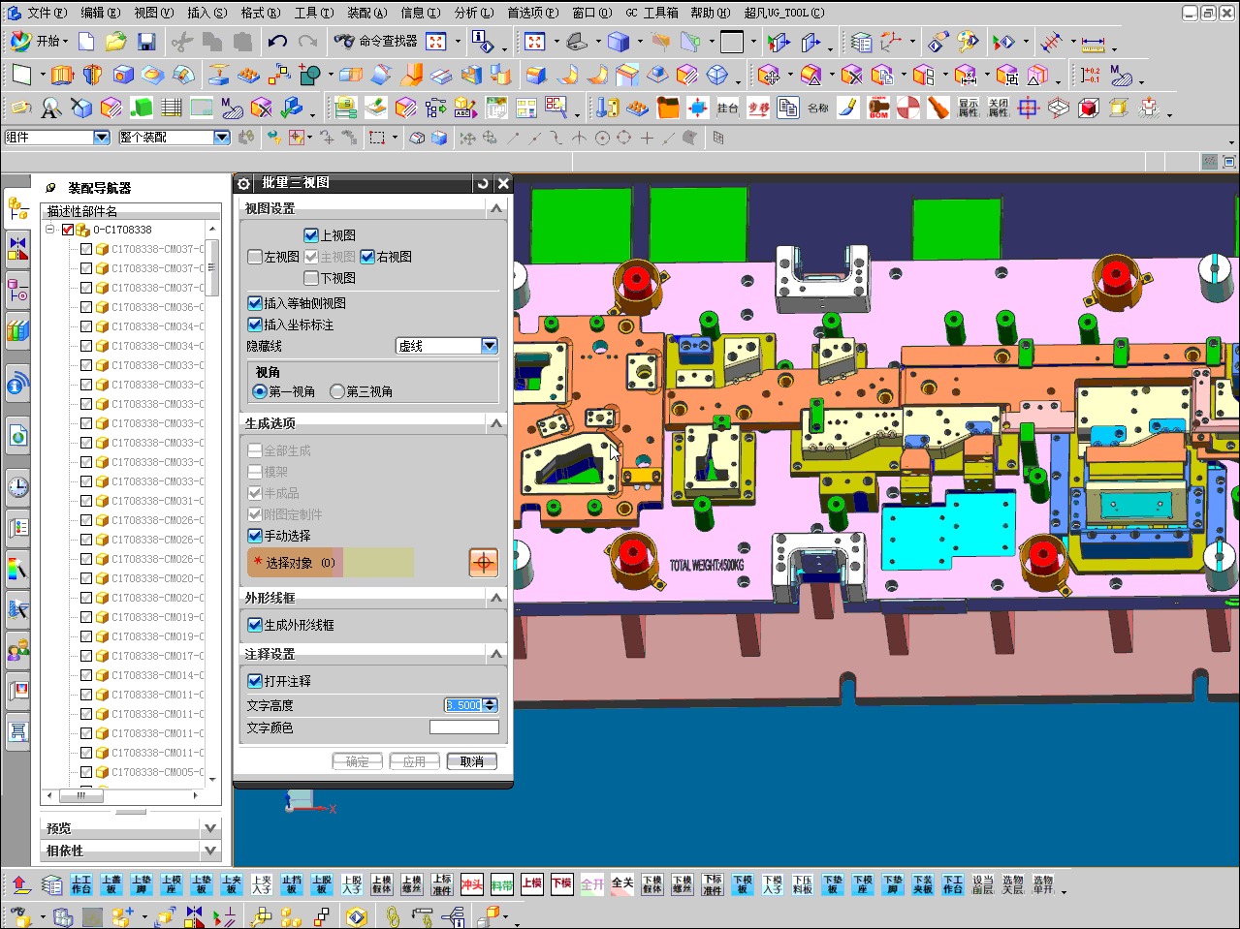Uncheck the 上视图 checkbox
Image resolution: width=1240 pixels, height=929 pixels.
click(311, 235)
